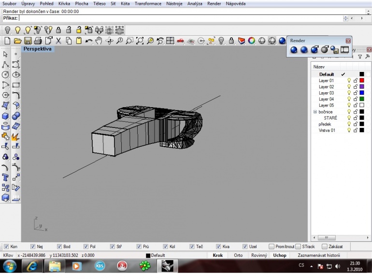Click the padlock lock objects icon
372x279 pixels.
(x=58, y=30)
